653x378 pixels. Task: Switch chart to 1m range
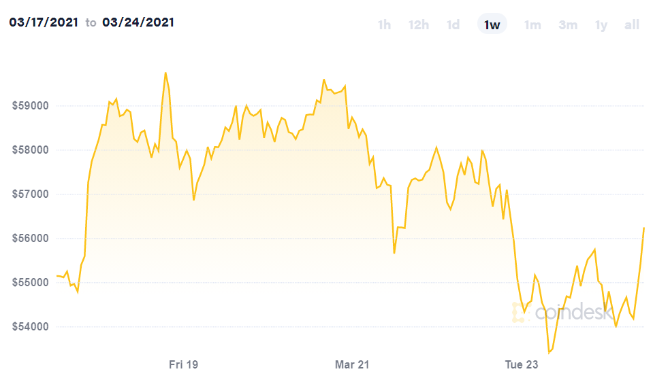(532, 25)
